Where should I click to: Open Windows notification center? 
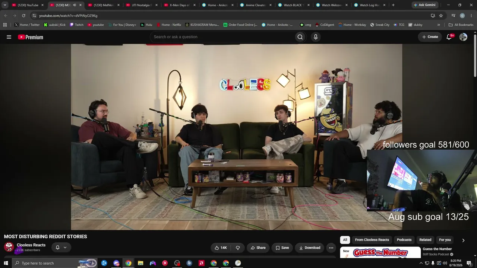click(469, 263)
